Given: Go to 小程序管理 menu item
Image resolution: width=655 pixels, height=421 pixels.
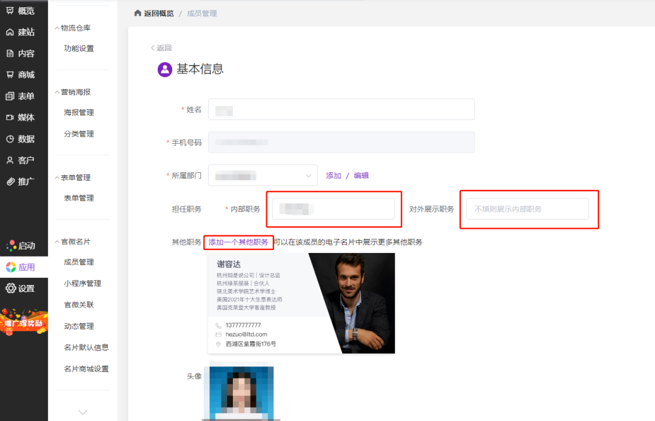Looking at the screenshot, I should (x=82, y=283).
